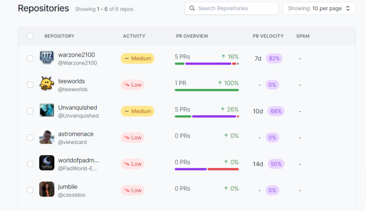This screenshot has height=211, width=366.
Task: Click the worldofpadman repository avatar
Action: click(x=47, y=163)
